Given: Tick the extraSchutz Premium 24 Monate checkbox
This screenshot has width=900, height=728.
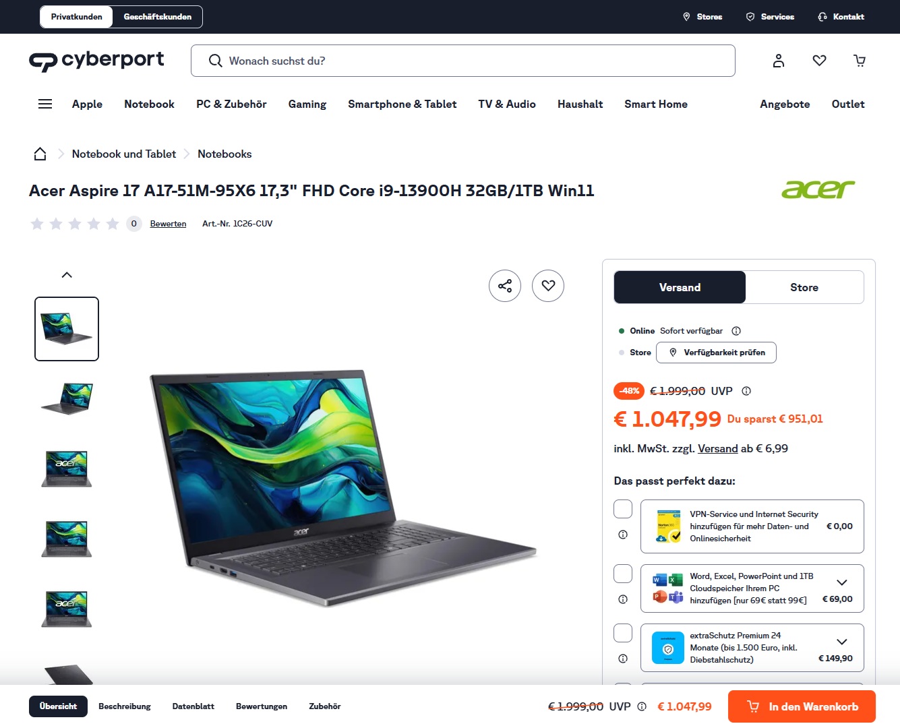Looking at the screenshot, I should tap(623, 633).
